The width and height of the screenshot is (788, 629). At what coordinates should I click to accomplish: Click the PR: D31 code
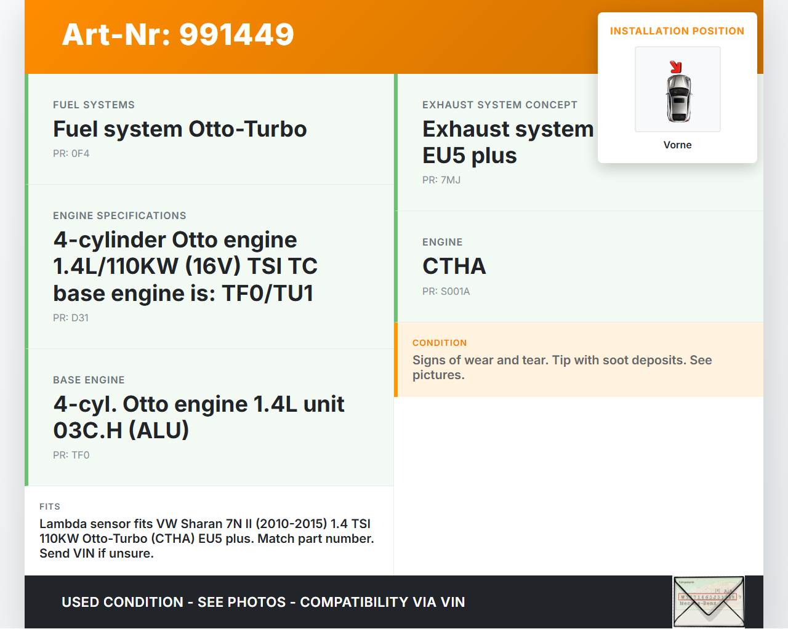pos(71,318)
